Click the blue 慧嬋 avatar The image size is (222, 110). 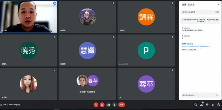[x=87, y=51]
